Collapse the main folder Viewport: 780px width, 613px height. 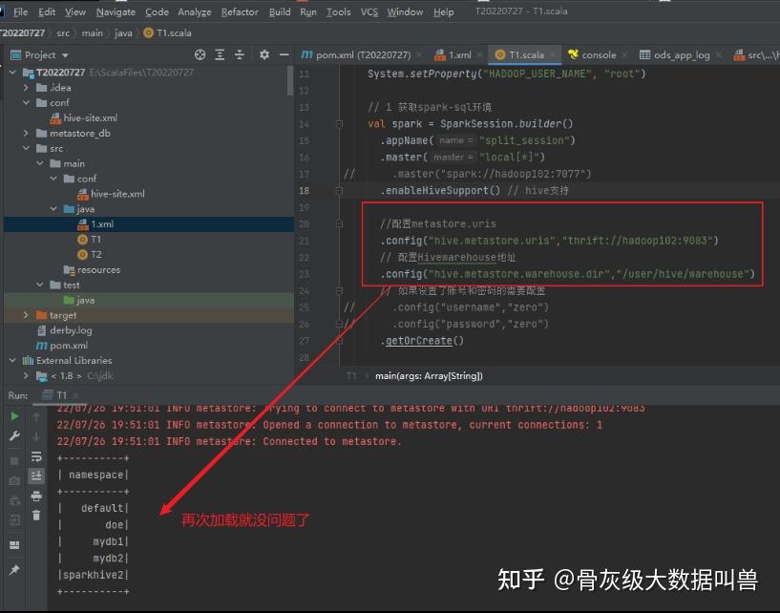40,163
